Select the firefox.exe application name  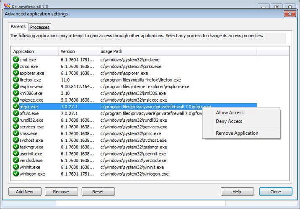click(x=30, y=80)
